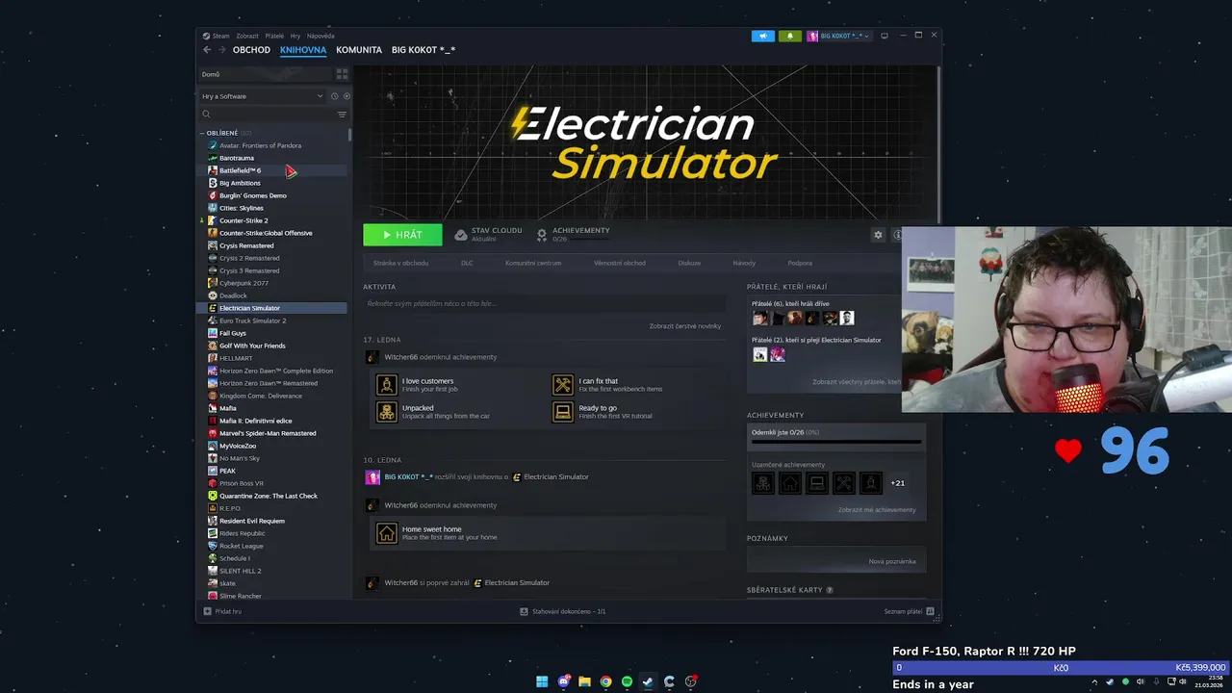Image resolution: width=1232 pixels, height=693 pixels.
Task: Open the Zobrazit menu
Action: coord(247,36)
